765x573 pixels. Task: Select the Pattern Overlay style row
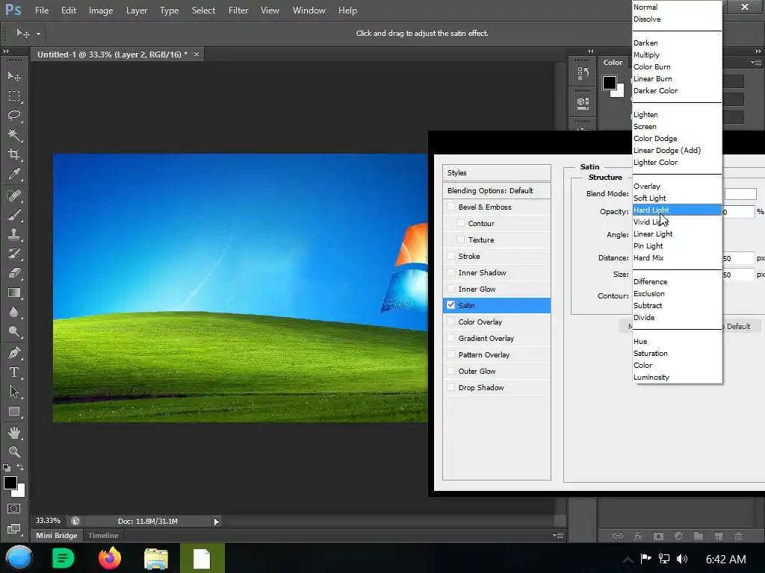(x=497, y=354)
